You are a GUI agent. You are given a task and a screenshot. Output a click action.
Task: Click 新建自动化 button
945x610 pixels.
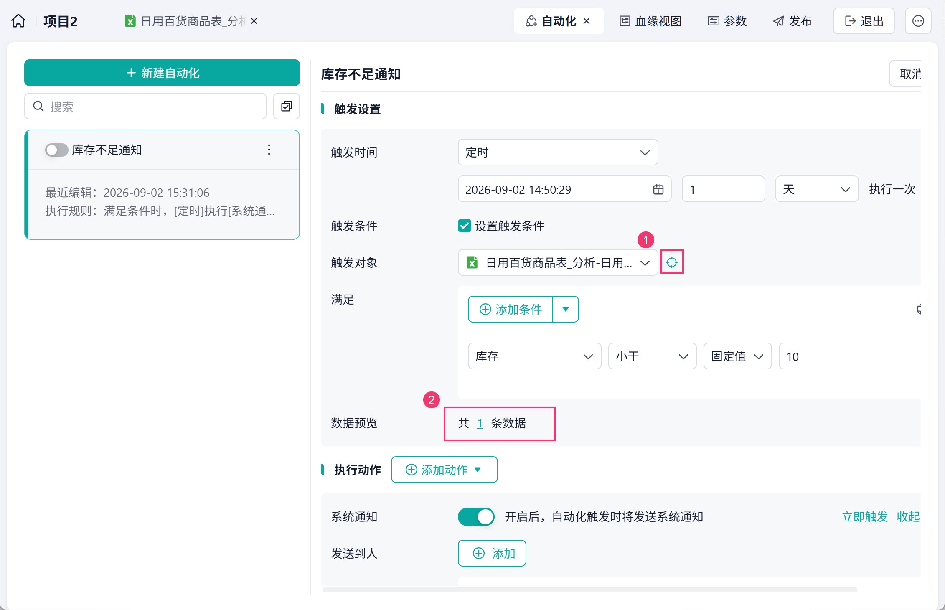click(x=162, y=73)
